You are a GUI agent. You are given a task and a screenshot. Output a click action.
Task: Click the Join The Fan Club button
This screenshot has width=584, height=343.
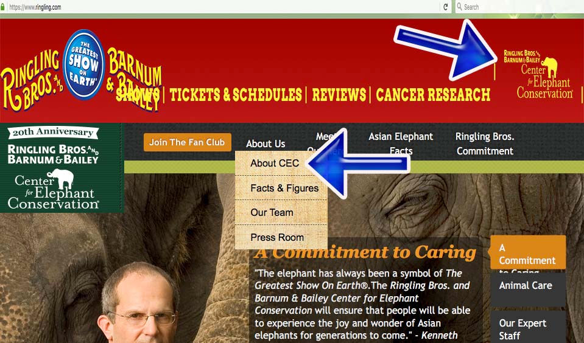pyautogui.click(x=188, y=142)
